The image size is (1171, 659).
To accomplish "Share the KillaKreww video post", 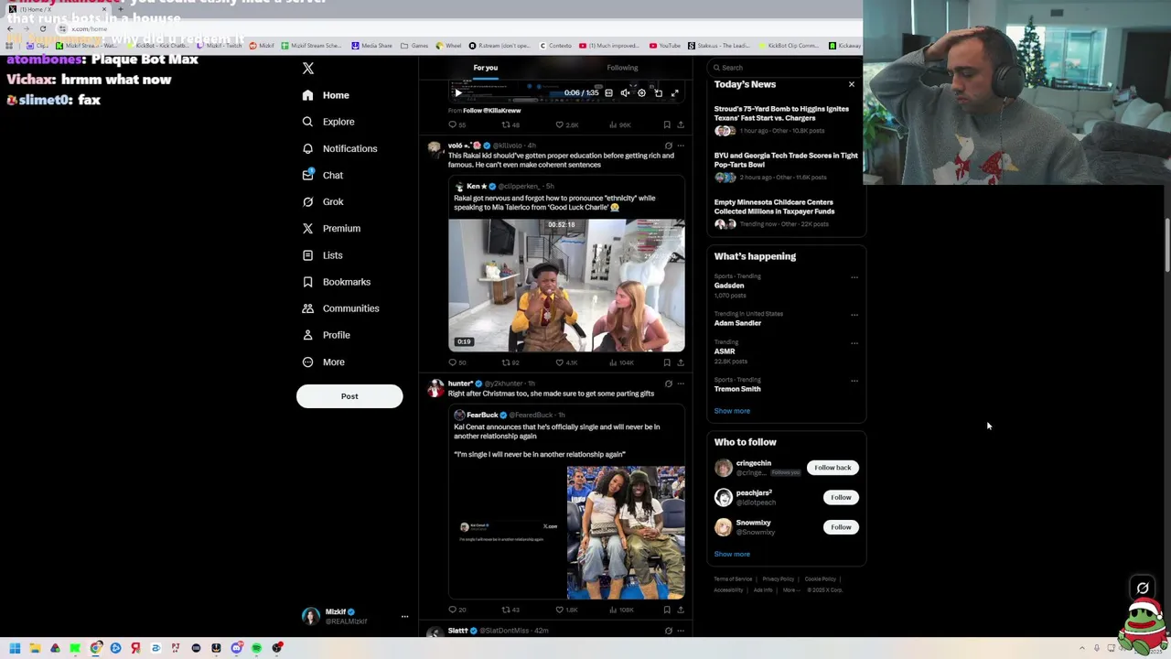I will click(680, 124).
